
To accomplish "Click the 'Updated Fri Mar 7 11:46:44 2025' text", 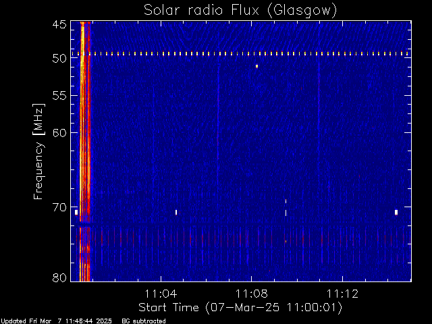I will click(56, 321).
